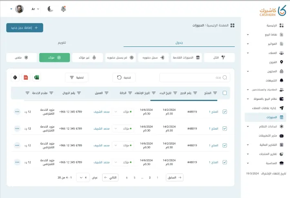Filter by سجل حضوره (checked in)
The image size is (290, 198).
tap(154, 57)
